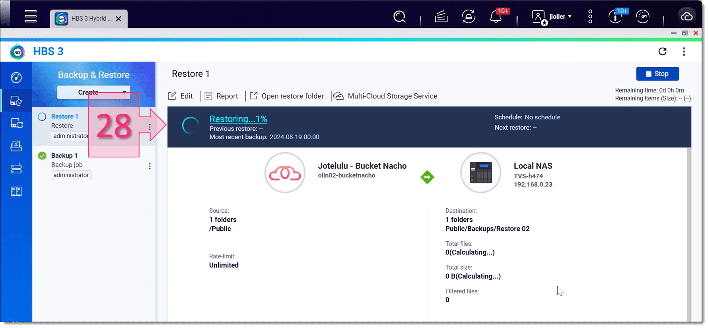
Task: Open the job Report
Action: pyautogui.click(x=222, y=96)
